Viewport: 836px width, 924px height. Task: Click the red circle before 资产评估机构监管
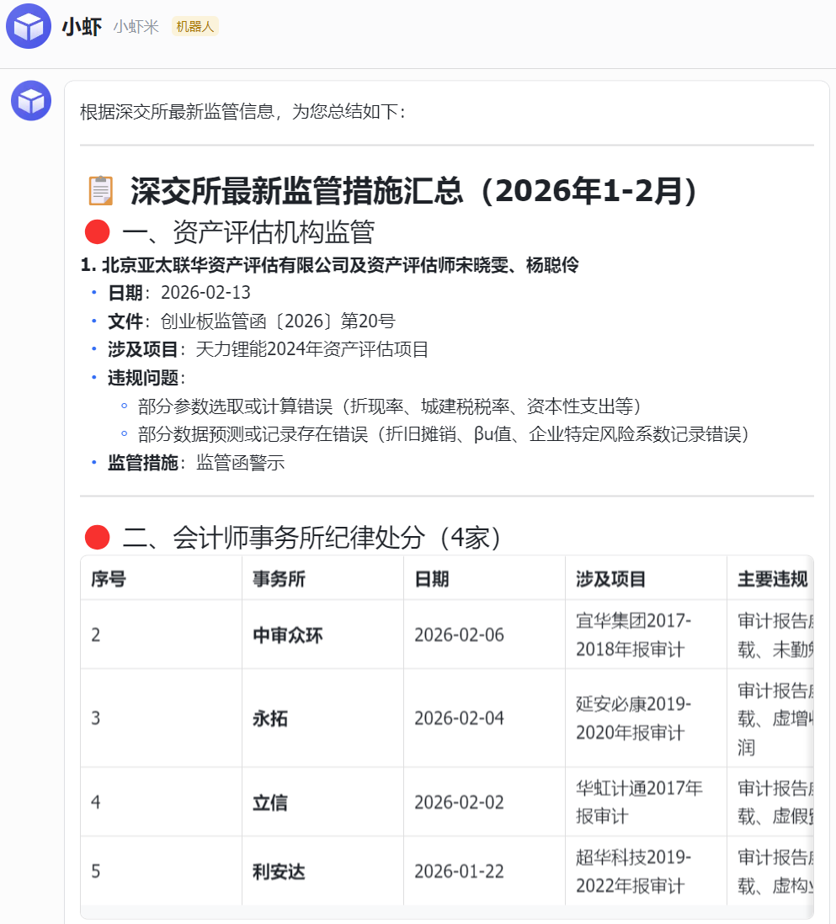click(98, 231)
